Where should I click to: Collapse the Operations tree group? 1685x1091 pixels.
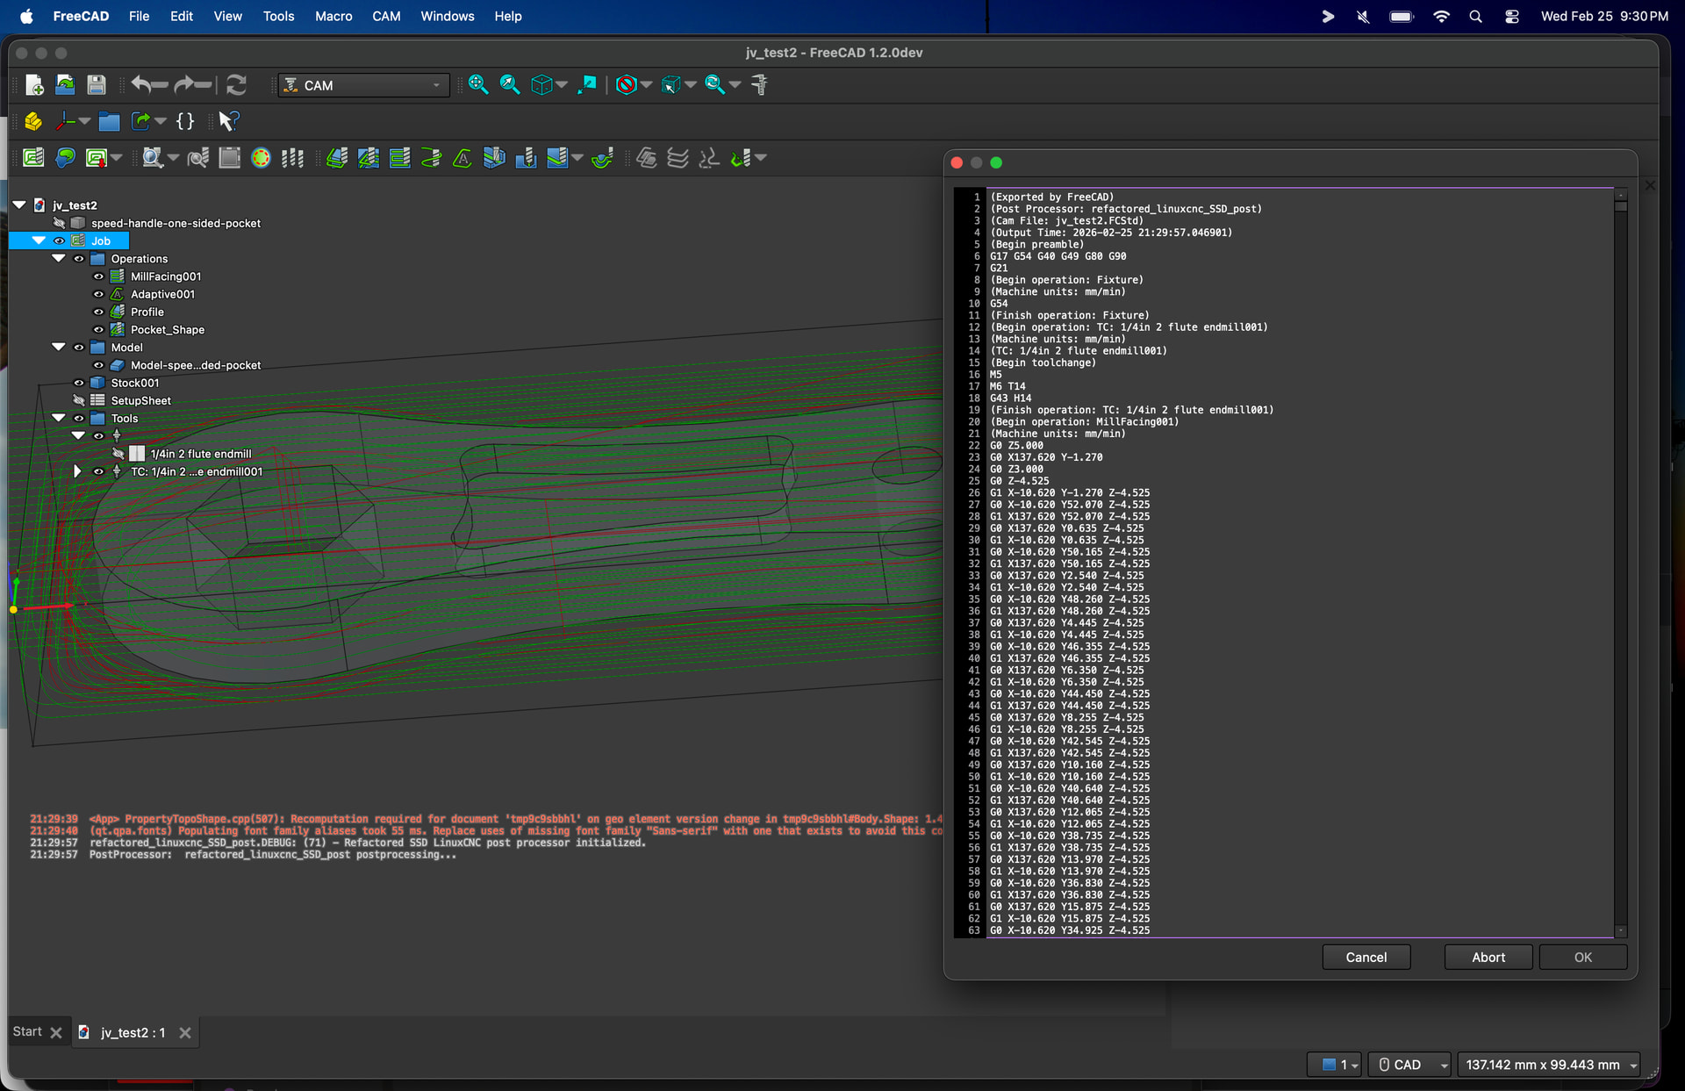tap(59, 259)
